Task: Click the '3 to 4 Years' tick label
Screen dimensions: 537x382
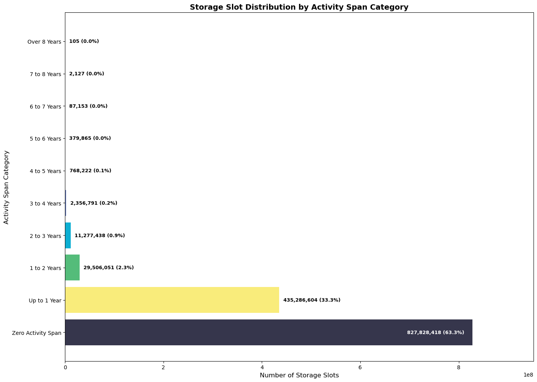Action: point(45,204)
